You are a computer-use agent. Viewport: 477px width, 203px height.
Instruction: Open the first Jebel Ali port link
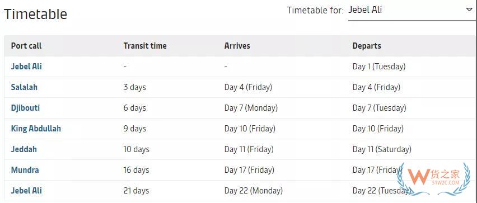click(x=26, y=67)
